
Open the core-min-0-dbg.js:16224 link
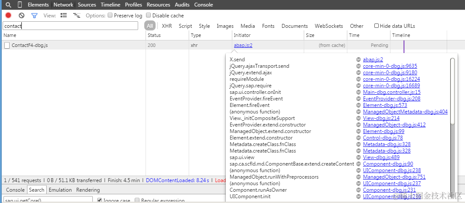[391, 79]
